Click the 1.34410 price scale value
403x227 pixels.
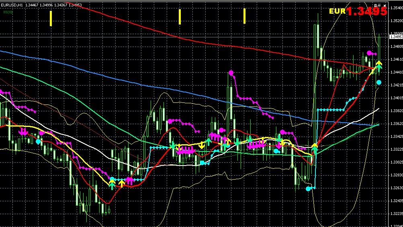(x=397, y=72)
